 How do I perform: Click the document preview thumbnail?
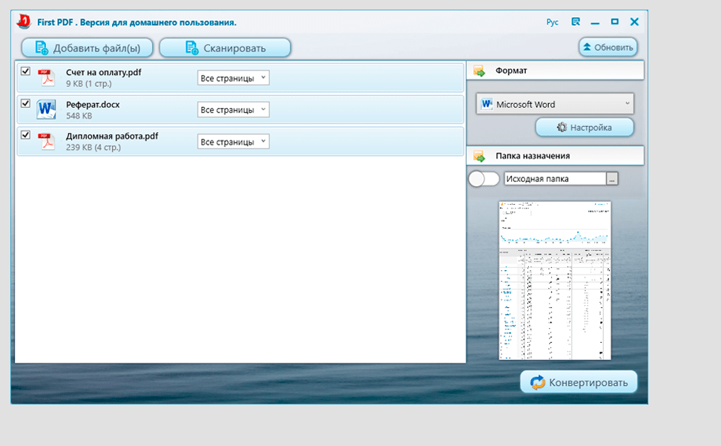[x=555, y=280]
